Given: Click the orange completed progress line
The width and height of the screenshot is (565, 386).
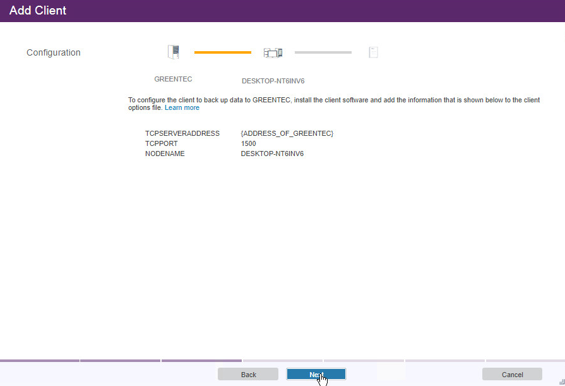Looking at the screenshot, I should click(222, 52).
